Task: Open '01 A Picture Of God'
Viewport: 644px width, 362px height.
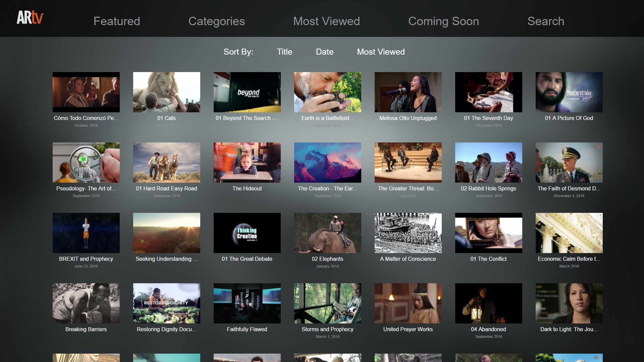Action: 569,92
